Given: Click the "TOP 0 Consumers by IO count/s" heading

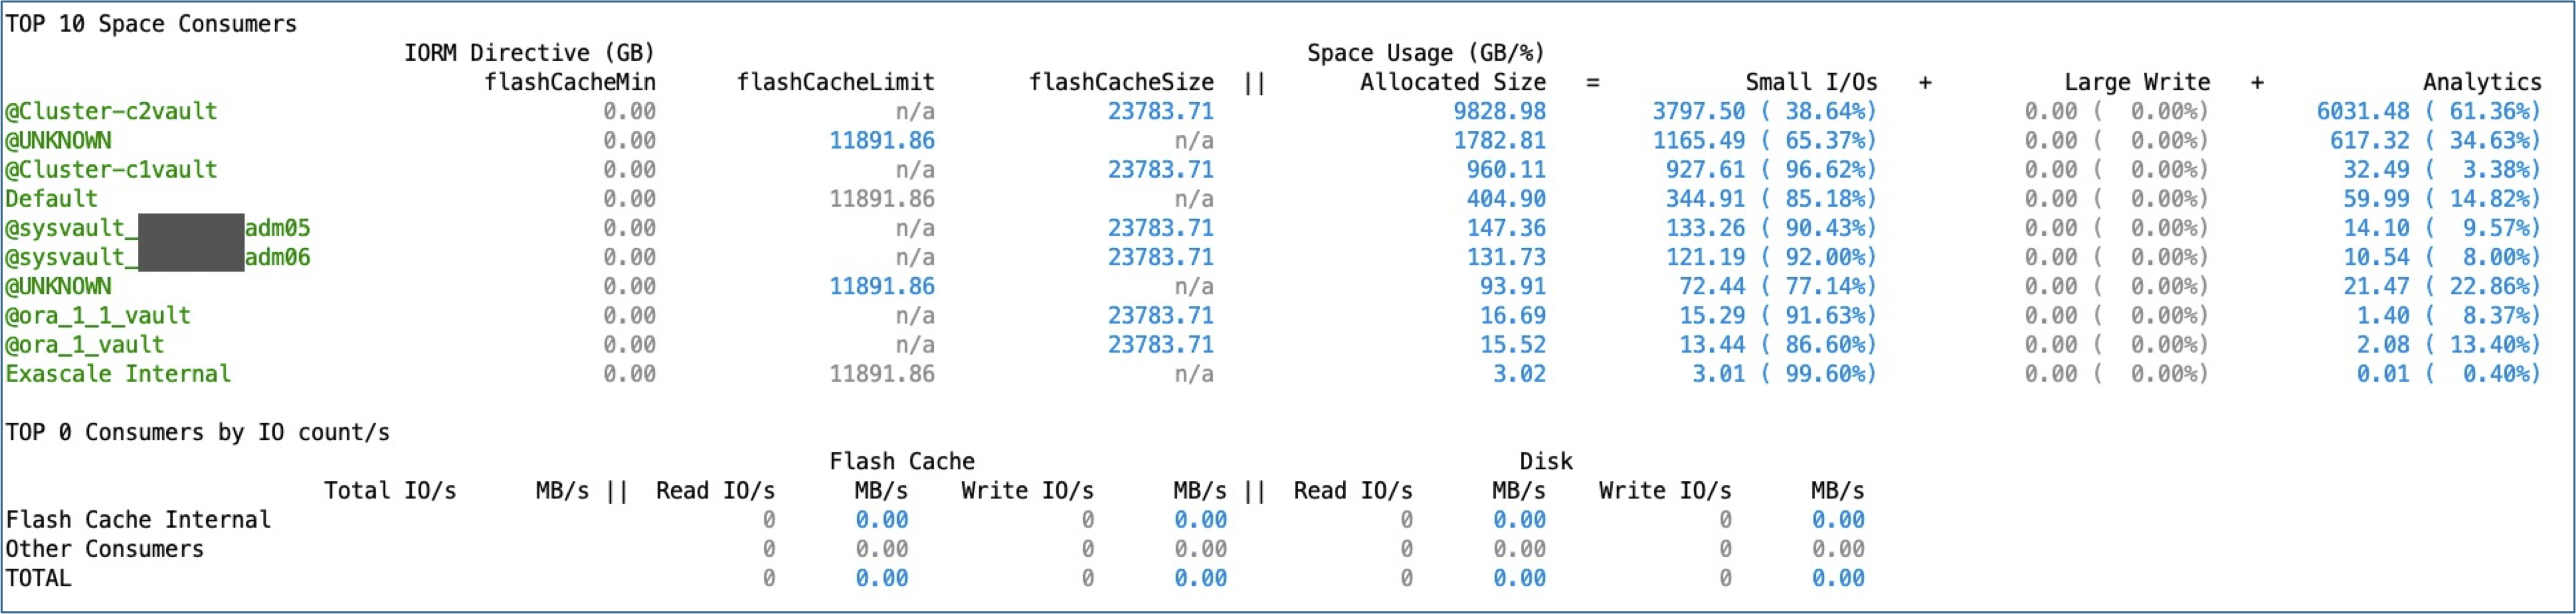Looking at the screenshot, I should coord(197,433).
